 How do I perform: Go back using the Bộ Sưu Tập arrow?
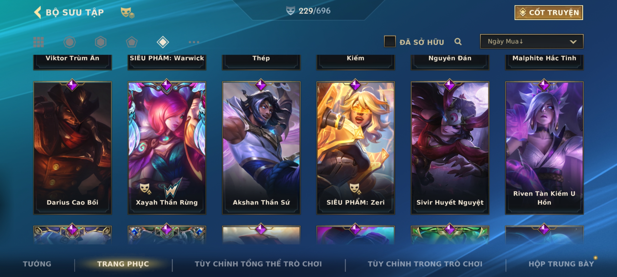coord(38,12)
